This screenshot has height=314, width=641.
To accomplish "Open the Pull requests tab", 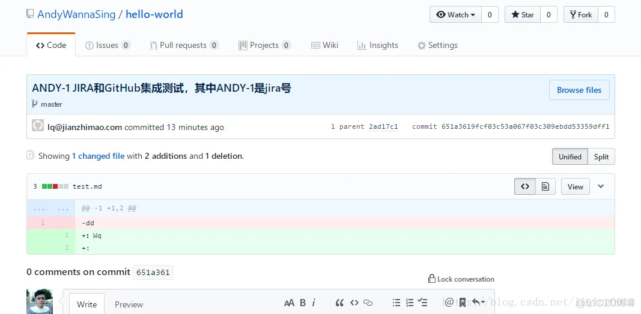I will (184, 46).
